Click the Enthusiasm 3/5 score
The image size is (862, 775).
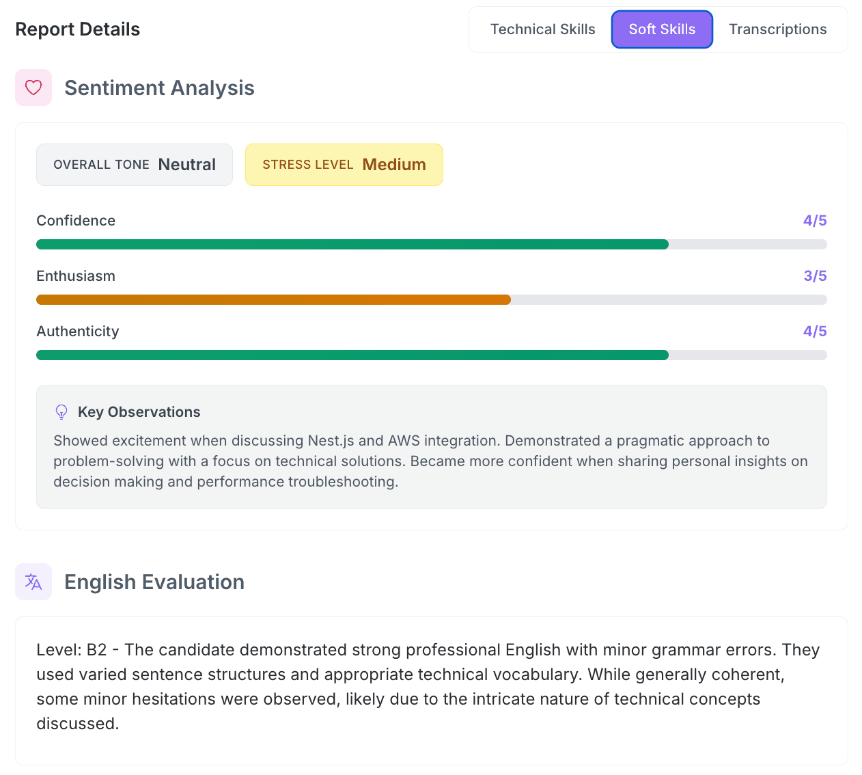814,276
